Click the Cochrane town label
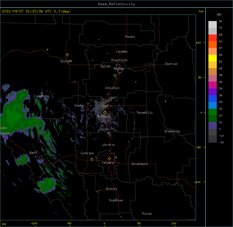 coord(87,153)
